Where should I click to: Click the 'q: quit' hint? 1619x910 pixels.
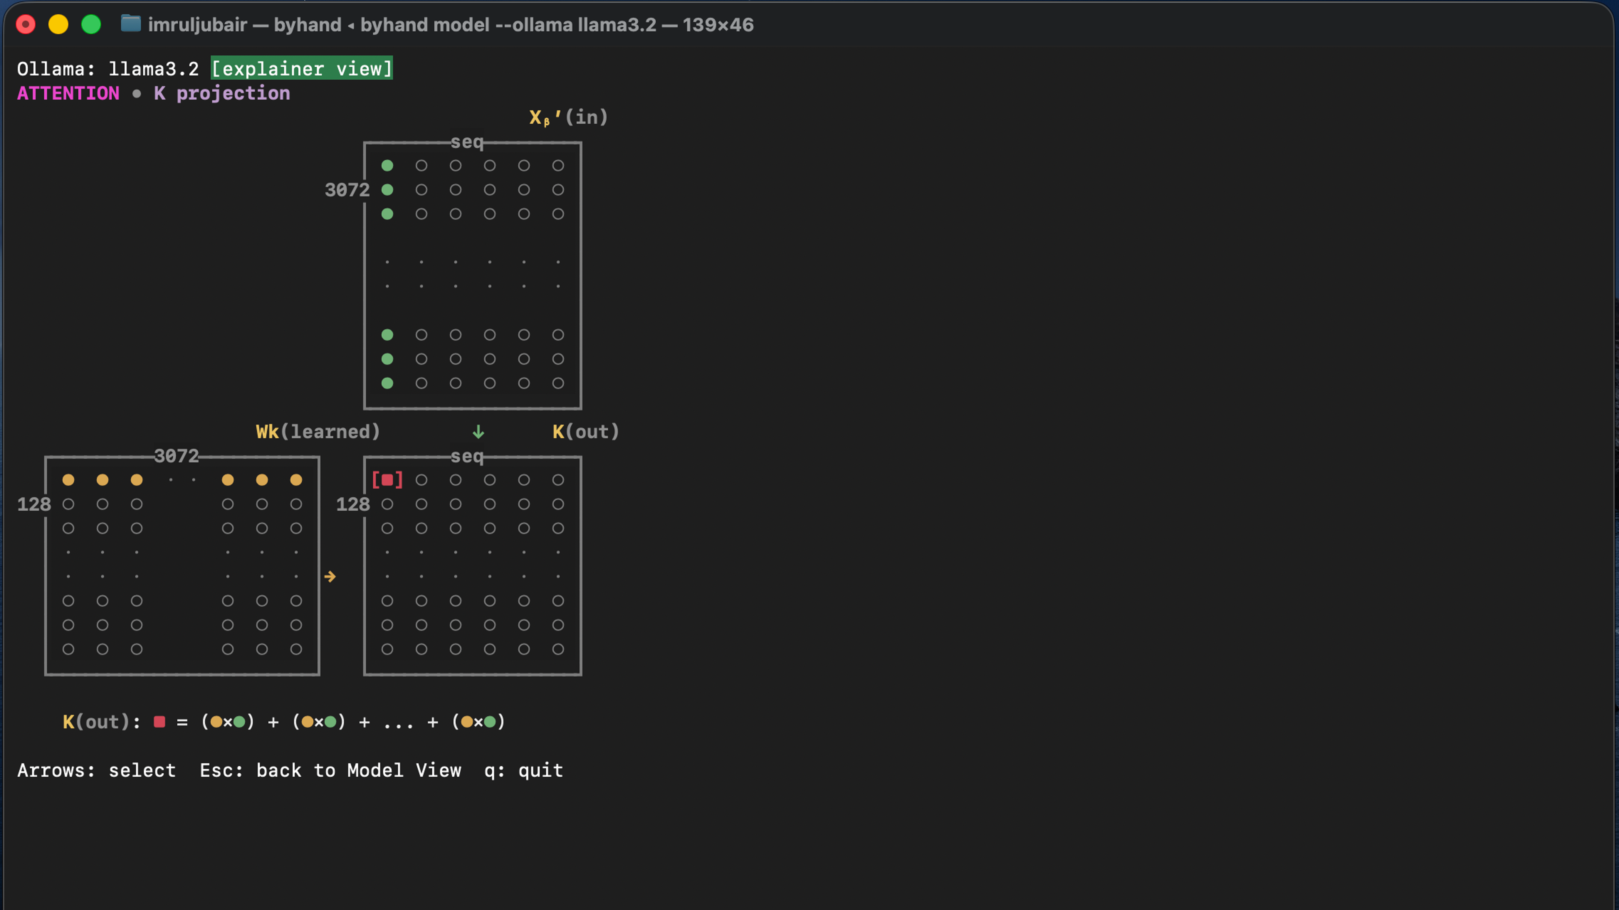[523, 770]
